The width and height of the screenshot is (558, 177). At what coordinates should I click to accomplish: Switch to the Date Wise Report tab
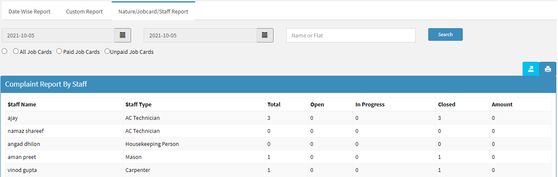30,11
